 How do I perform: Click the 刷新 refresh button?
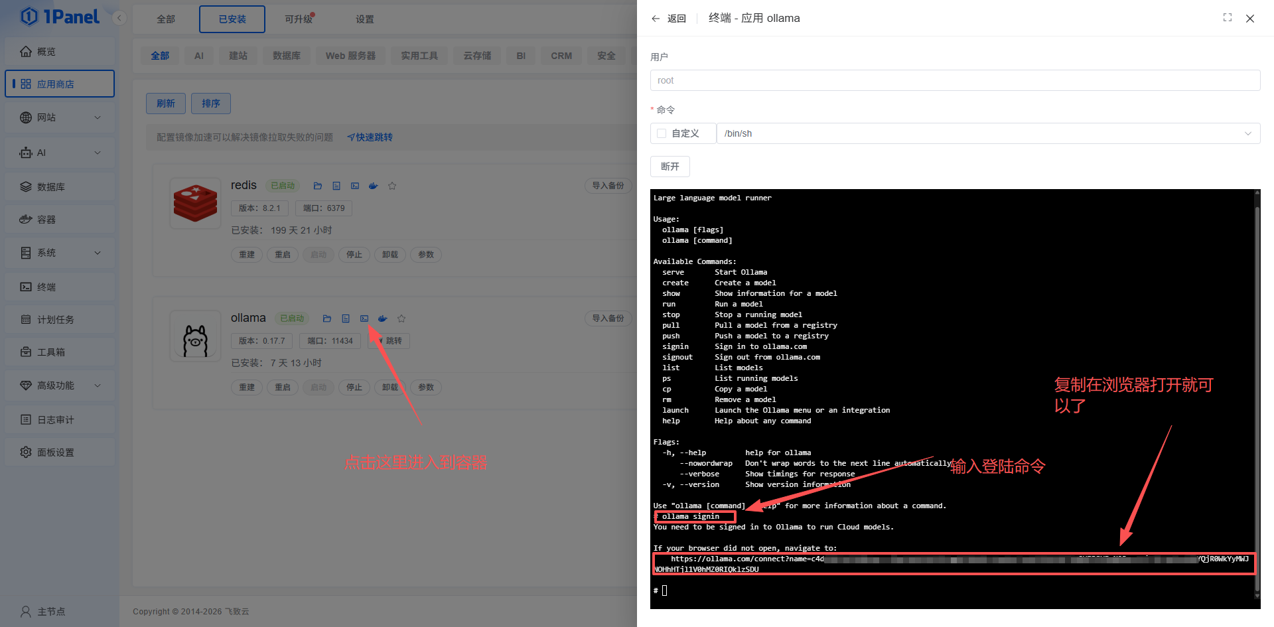point(166,104)
